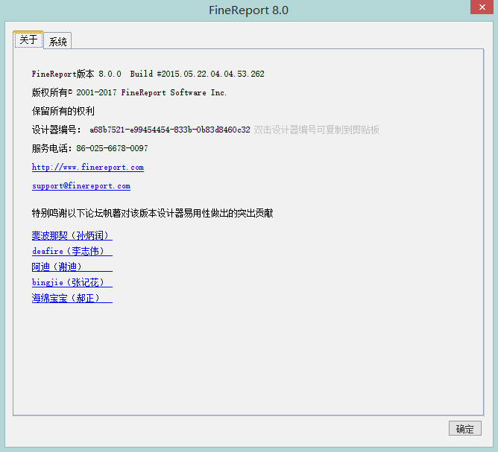Open contributor link bingjie（张记花）
This screenshot has height=452, width=498.
click(x=72, y=282)
